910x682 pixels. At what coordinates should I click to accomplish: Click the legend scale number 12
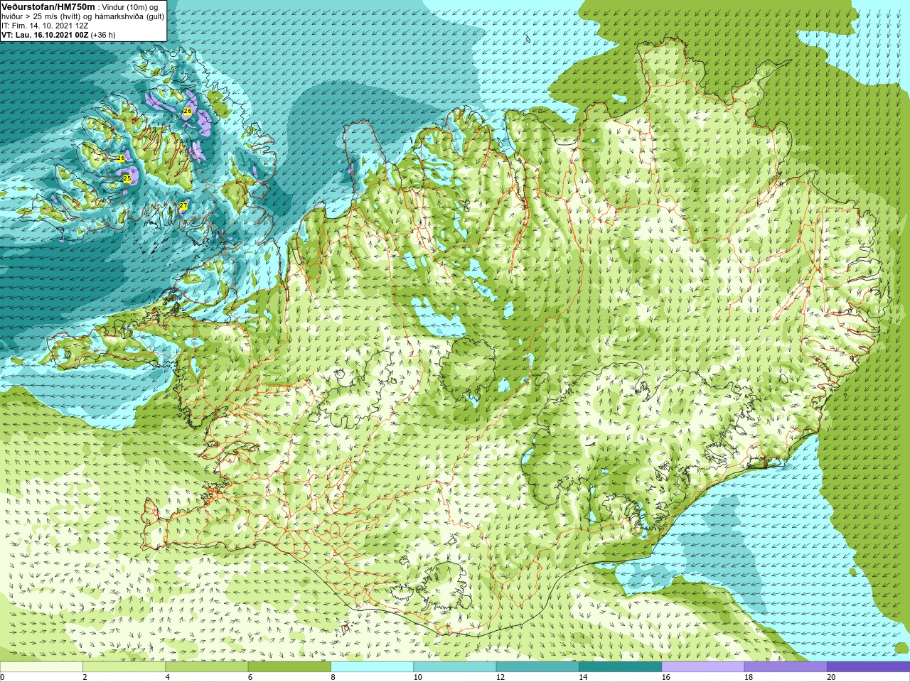click(500, 677)
